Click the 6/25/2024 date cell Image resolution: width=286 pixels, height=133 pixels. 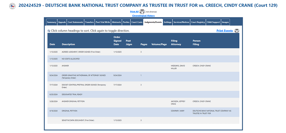[54, 94]
